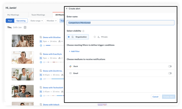The image size is (182, 109).
Task: Click the calendar icon in ExecStyle row
Action: (41, 58)
